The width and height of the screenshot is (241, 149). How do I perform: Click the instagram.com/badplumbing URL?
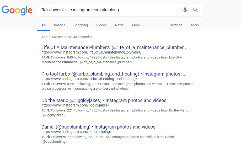pos(76,132)
